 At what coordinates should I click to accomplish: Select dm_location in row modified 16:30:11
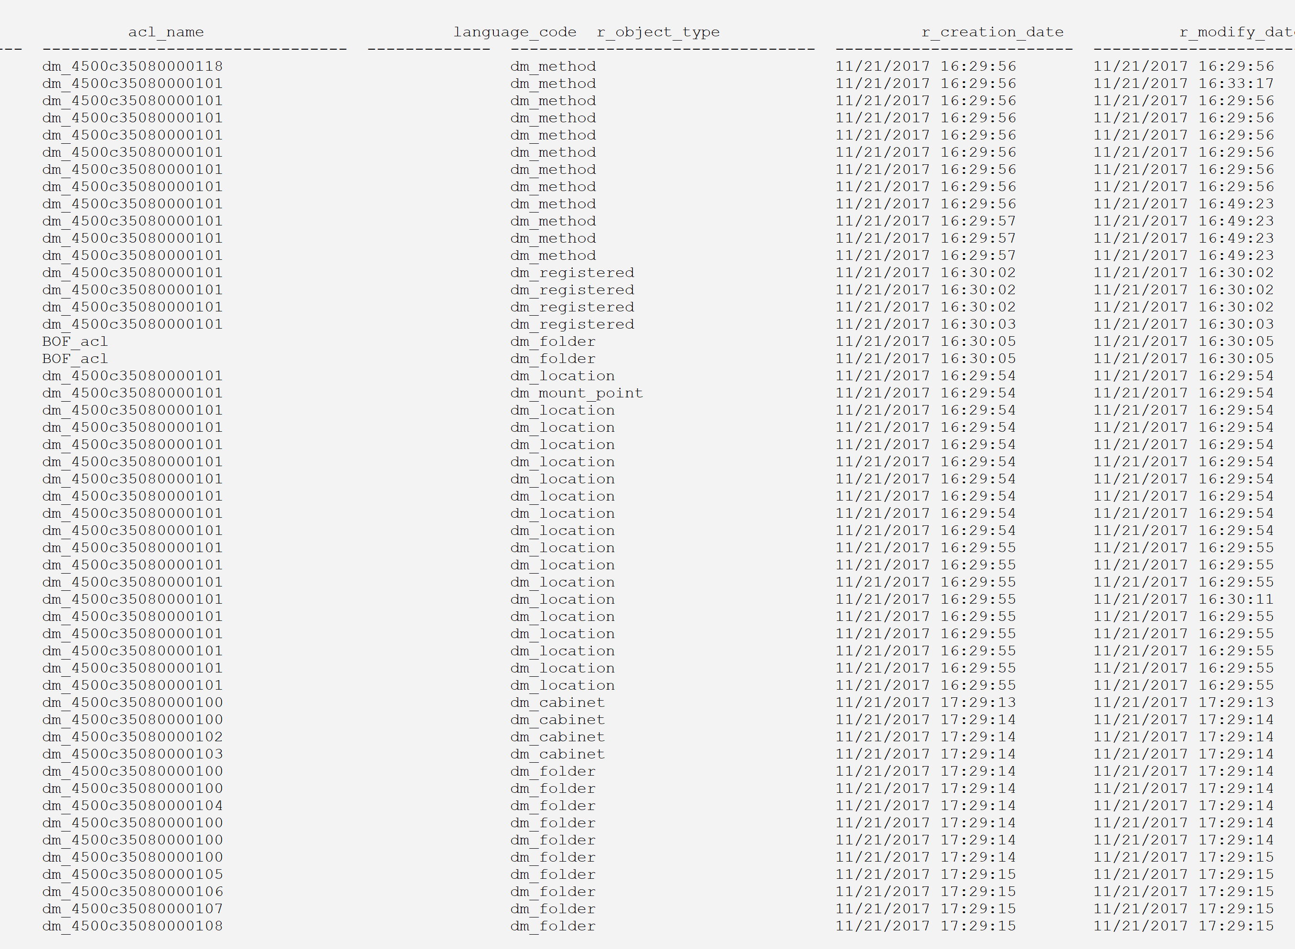(562, 600)
